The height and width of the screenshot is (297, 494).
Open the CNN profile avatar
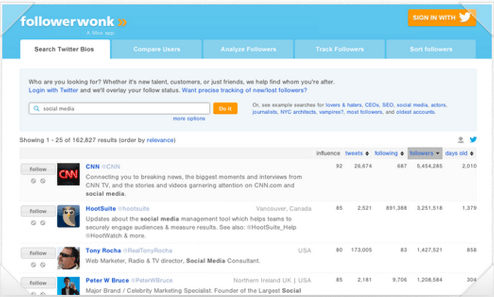(x=69, y=174)
